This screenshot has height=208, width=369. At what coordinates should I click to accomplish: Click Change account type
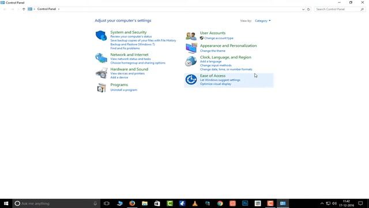click(x=219, y=38)
